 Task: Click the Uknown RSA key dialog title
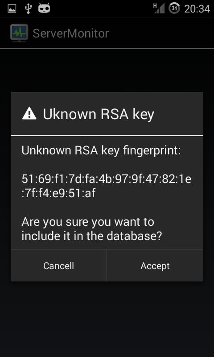[99, 114]
